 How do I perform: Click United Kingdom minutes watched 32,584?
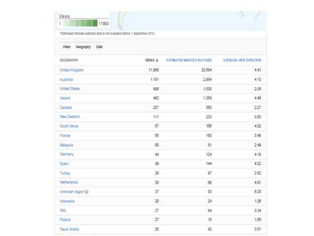point(207,70)
